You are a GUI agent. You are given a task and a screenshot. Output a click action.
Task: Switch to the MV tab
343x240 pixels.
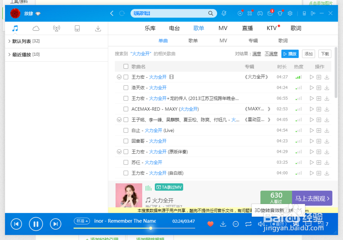pos(223,28)
